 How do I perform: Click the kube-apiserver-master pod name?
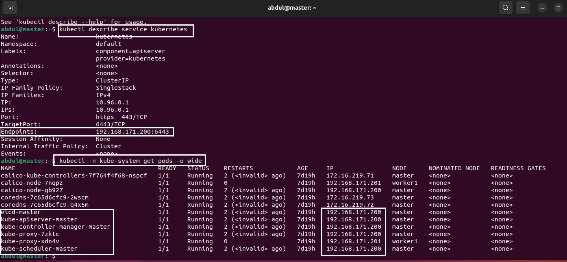[39, 219]
